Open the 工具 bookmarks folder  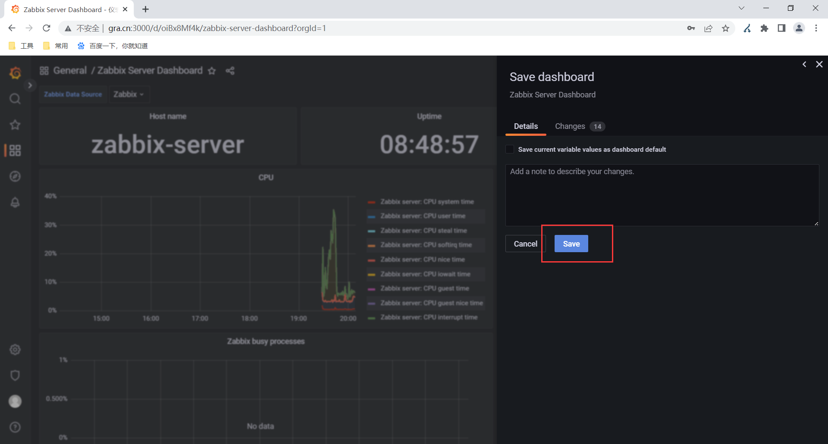pyautogui.click(x=21, y=46)
